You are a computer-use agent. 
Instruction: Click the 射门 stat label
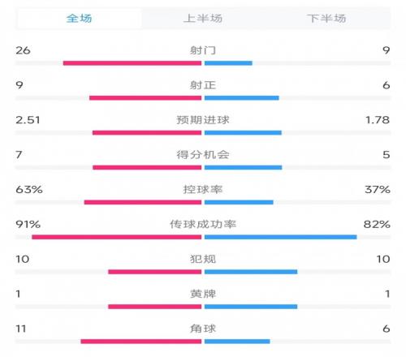[203, 50]
